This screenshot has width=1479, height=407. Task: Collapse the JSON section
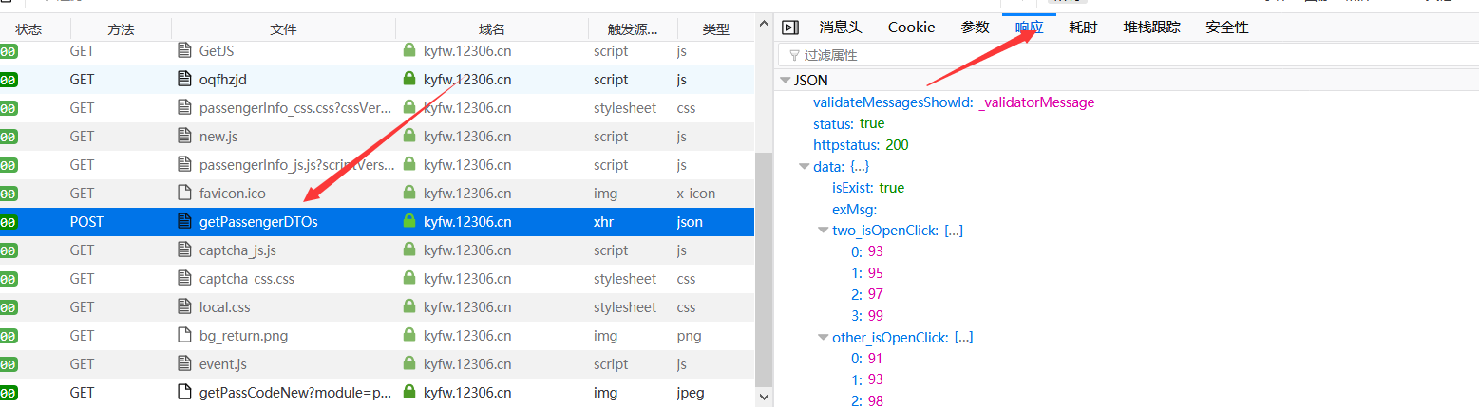(785, 81)
